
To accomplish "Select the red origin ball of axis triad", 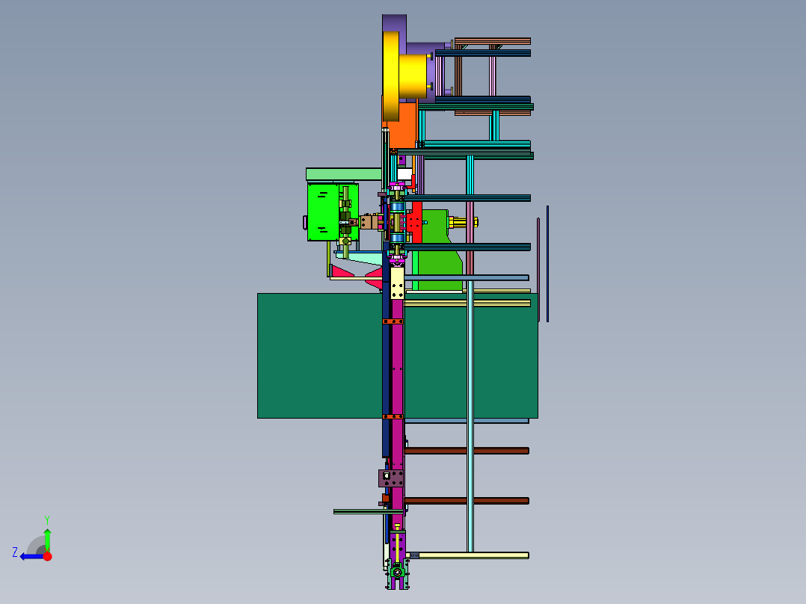I will pos(47,556).
